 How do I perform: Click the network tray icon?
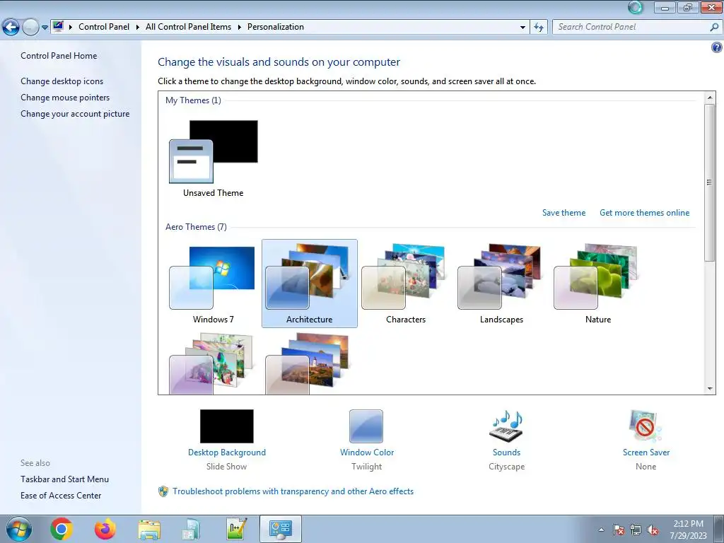[636, 530]
